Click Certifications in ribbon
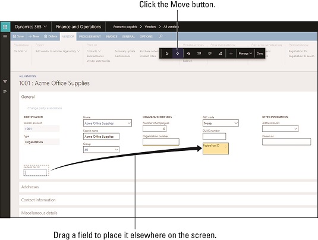This screenshot has width=318, height=240. coord(122,56)
